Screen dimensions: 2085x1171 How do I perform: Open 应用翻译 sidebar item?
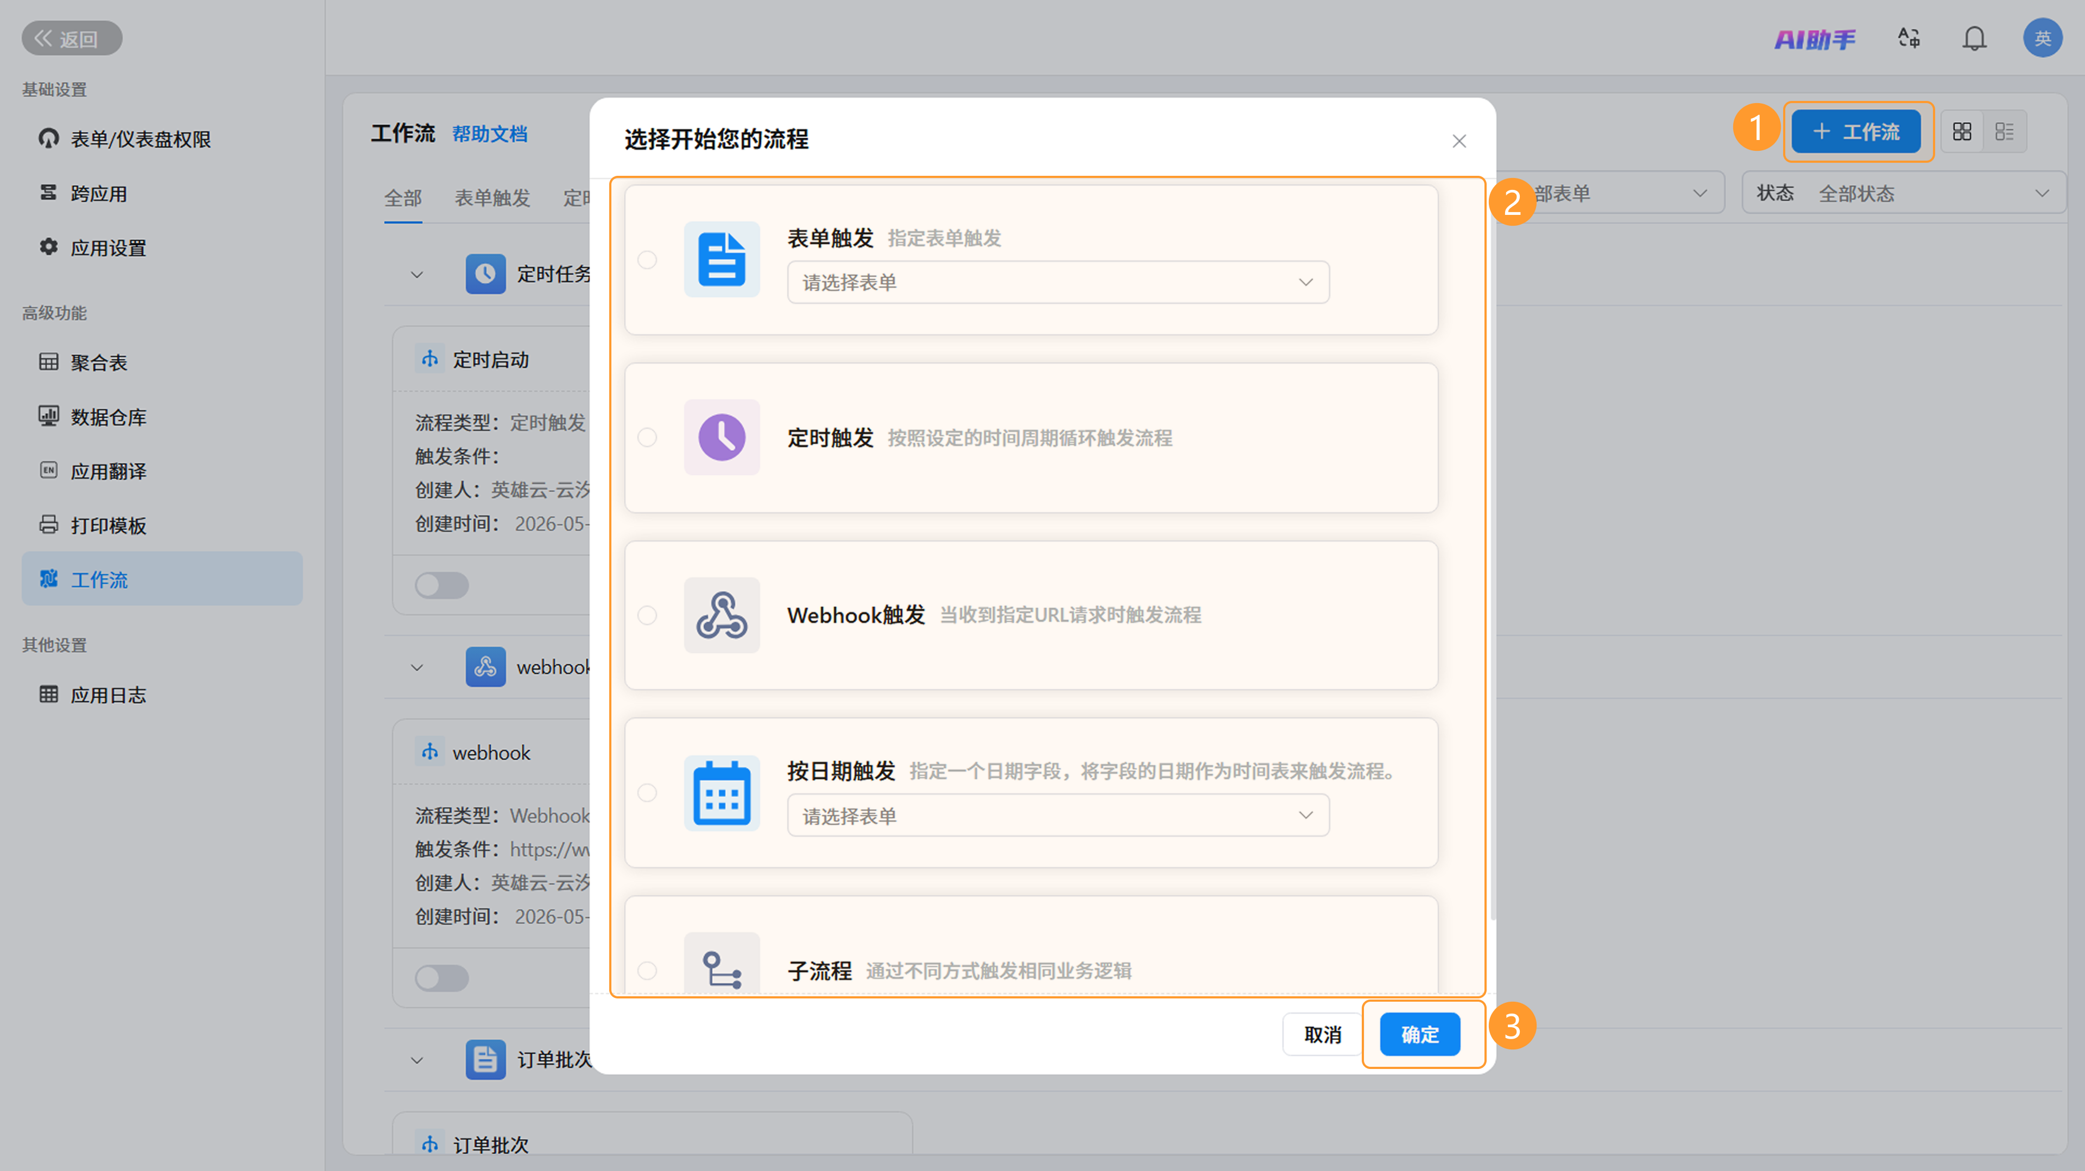point(162,470)
